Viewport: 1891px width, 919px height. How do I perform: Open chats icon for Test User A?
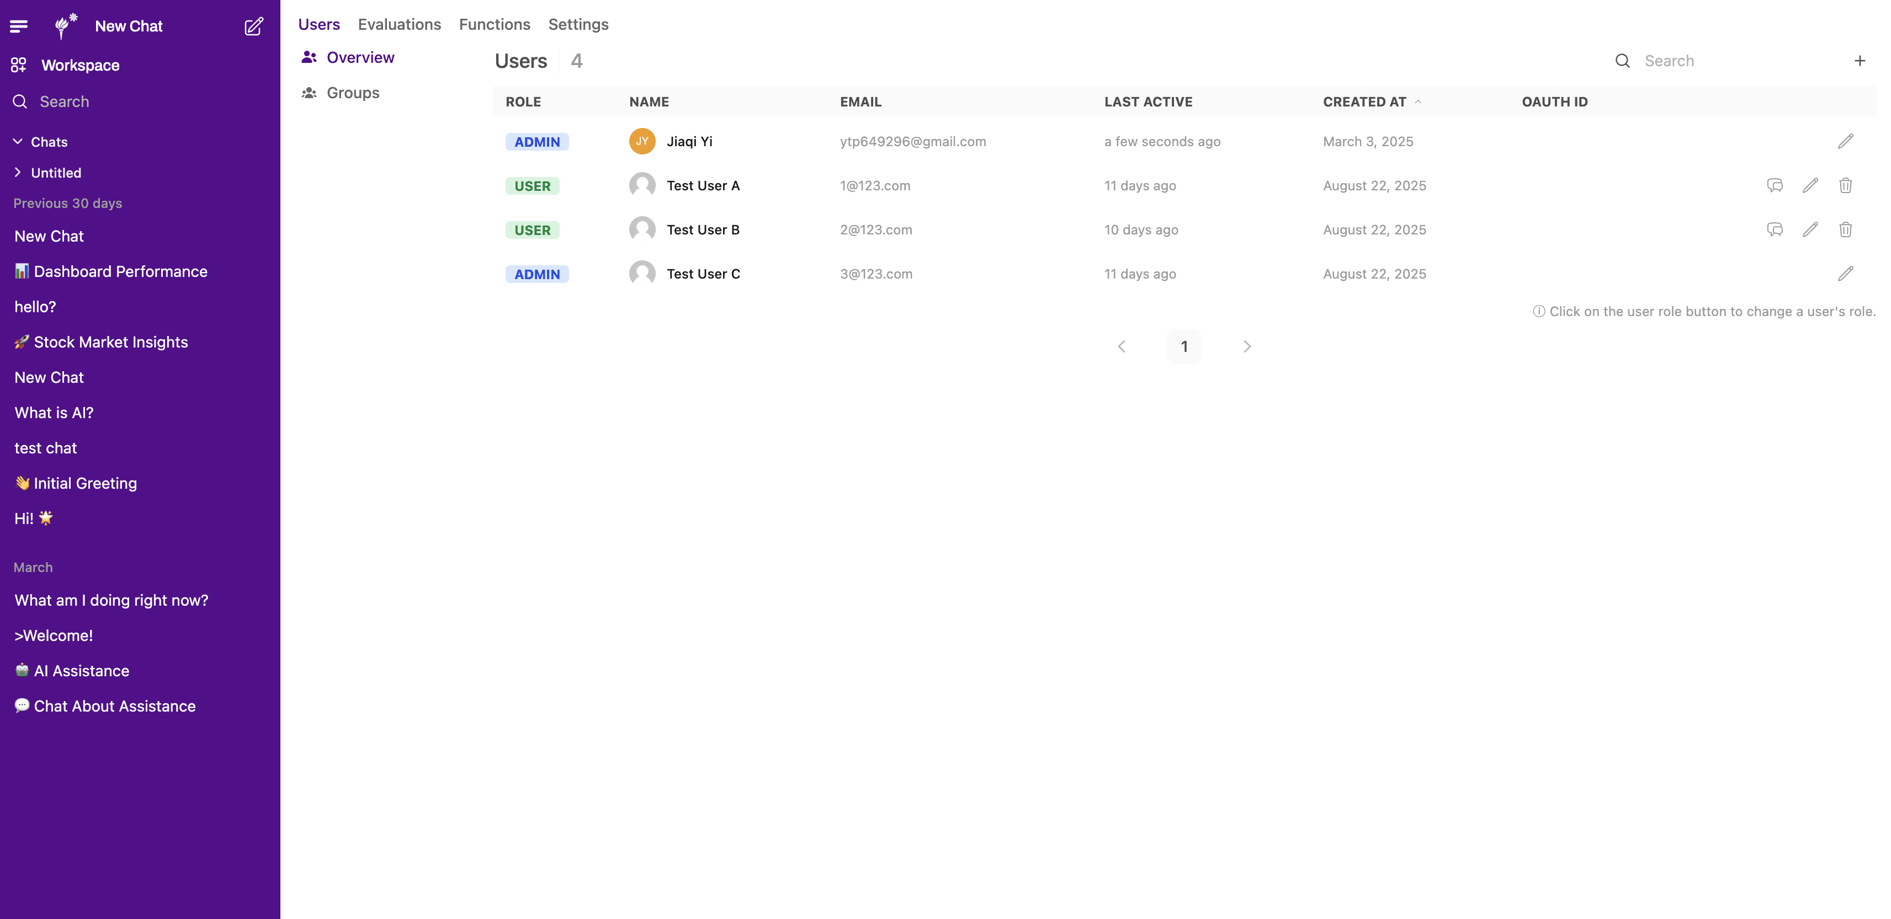coord(1775,185)
